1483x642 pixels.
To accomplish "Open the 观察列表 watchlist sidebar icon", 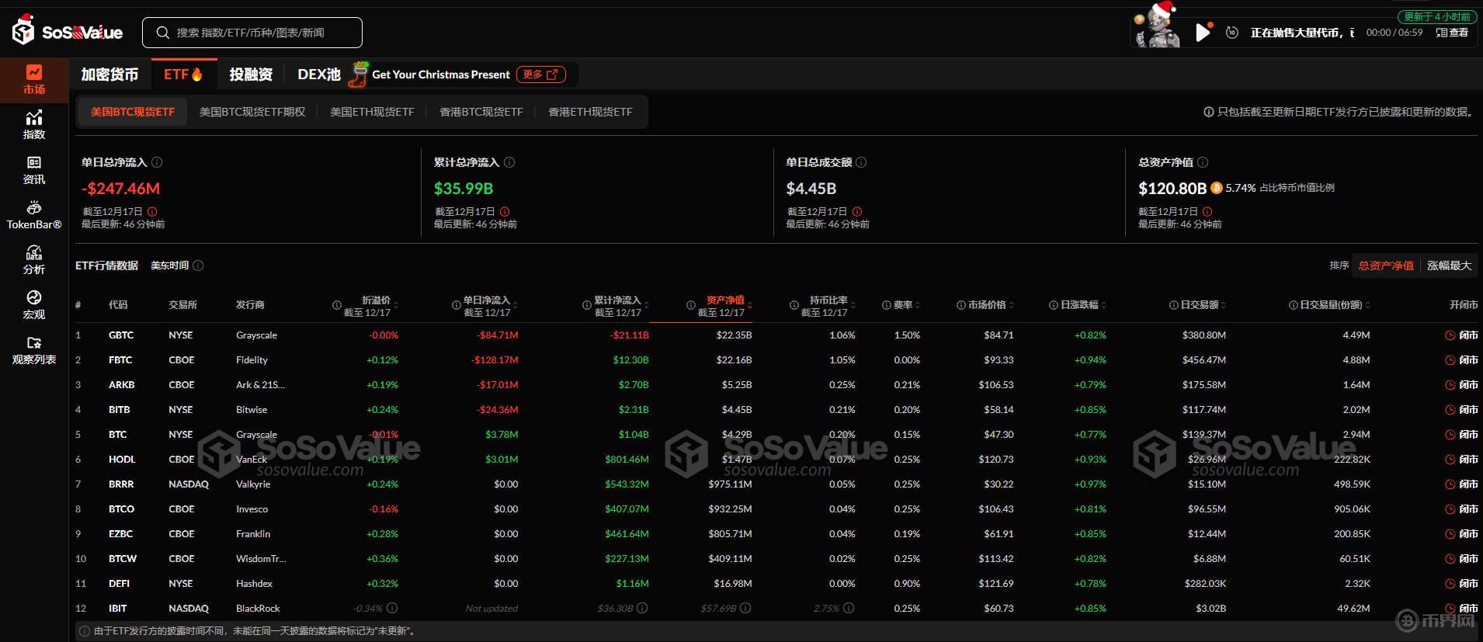I will pos(34,349).
